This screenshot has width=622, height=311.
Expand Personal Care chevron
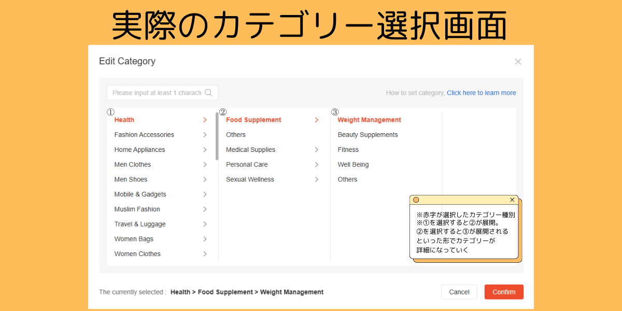point(316,165)
